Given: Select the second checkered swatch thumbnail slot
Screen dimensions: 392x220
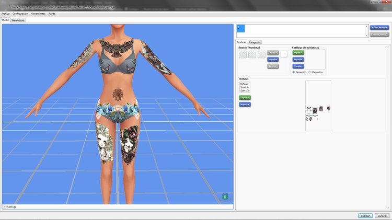Looking at the screenshot, I should (252, 54).
